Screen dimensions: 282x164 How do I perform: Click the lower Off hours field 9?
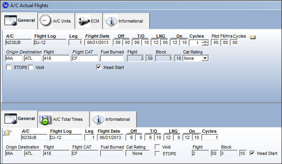coord(130,137)
